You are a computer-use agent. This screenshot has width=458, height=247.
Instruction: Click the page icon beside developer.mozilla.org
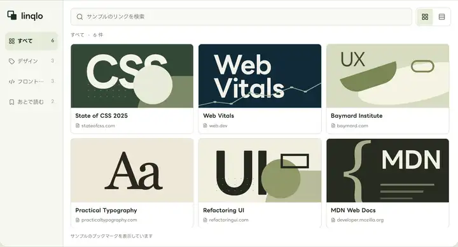coord(333,220)
